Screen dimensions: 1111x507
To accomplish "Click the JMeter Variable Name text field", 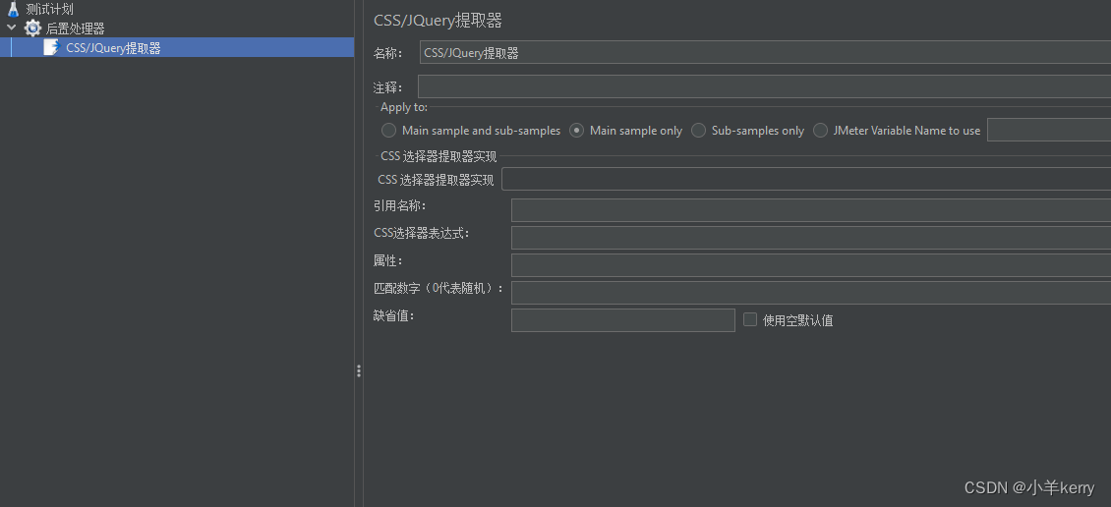I will (x=1049, y=131).
